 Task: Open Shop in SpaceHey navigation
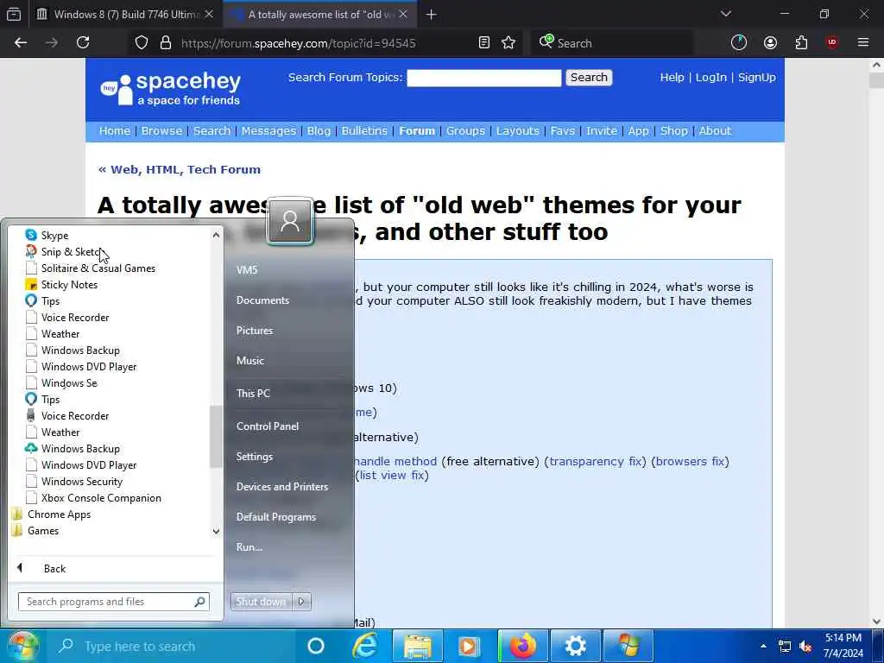tap(673, 131)
